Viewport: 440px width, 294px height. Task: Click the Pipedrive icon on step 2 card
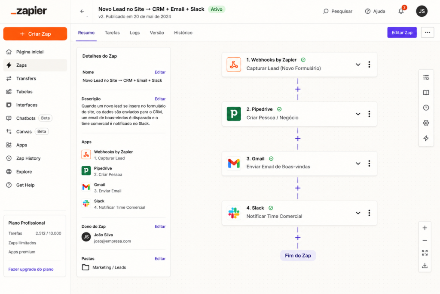[x=234, y=114]
